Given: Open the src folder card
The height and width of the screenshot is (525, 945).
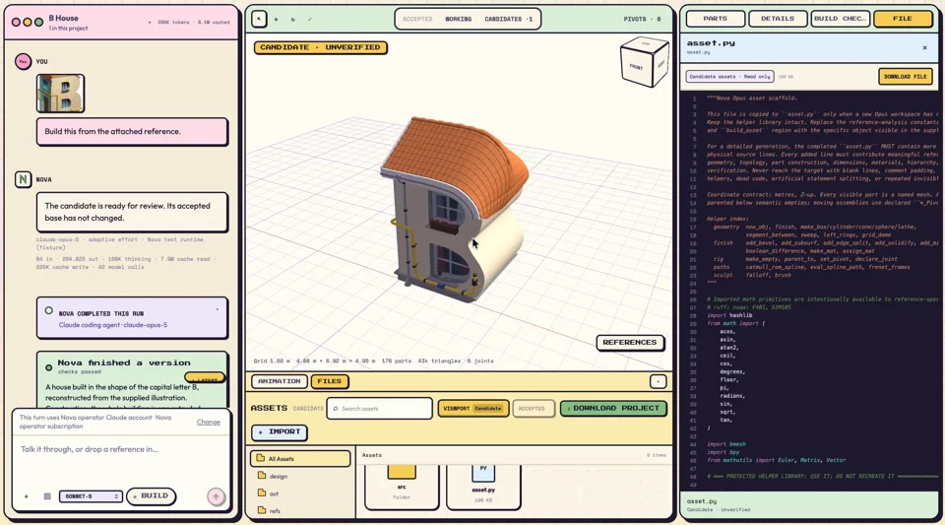Looking at the screenshot, I should click(402, 486).
